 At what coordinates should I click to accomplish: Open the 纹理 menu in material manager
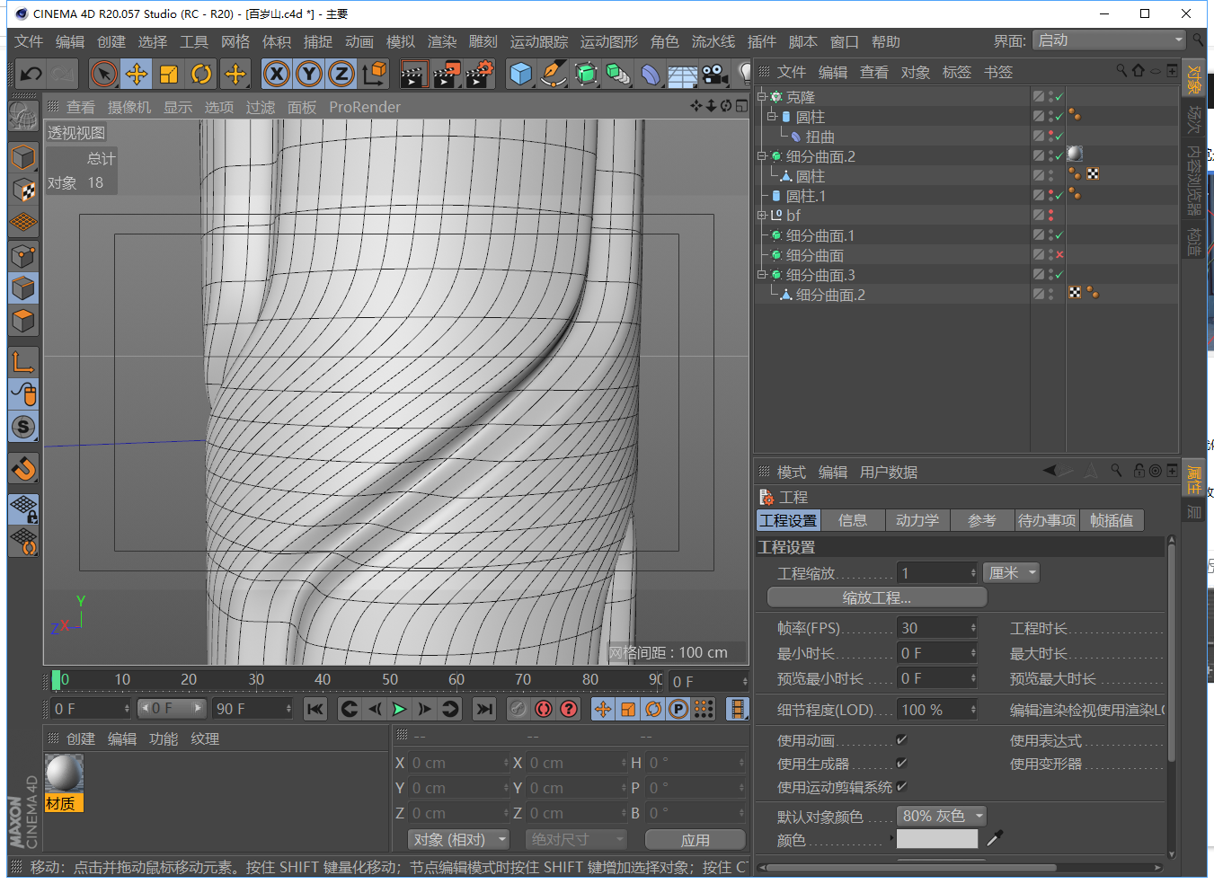click(x=205, y=738)
